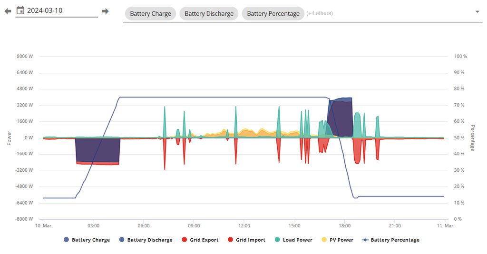The image size is (487, 254).
Task: Select the Battery Discharge chip
Action: click(209, 14)
